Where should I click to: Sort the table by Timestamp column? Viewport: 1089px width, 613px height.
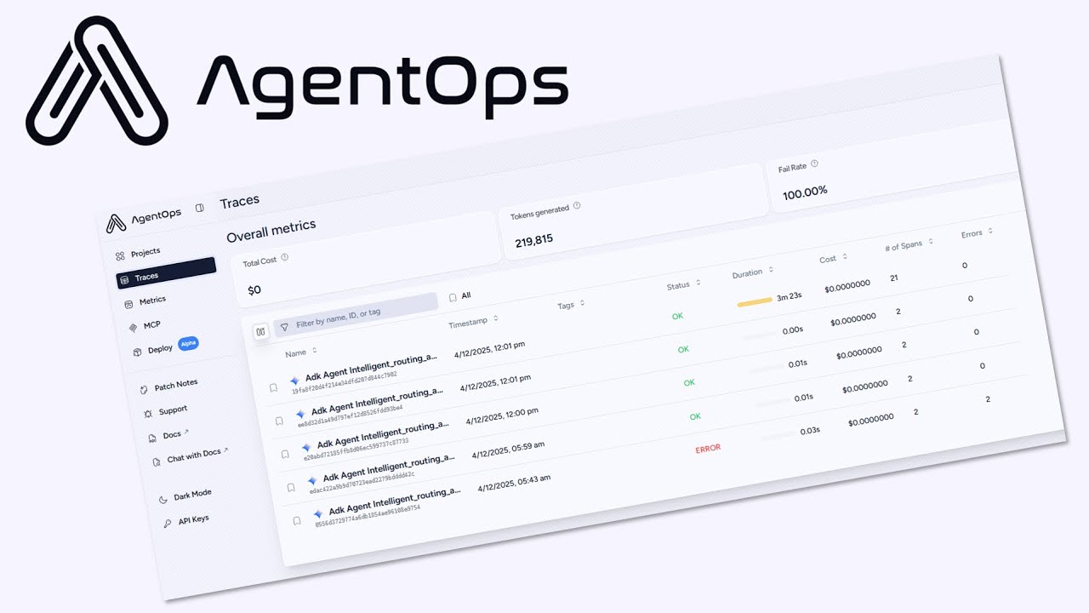pyautogui.click(x=474, y=322)
